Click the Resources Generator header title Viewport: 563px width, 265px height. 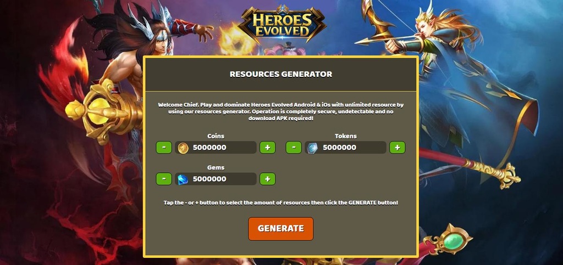point(281,75)
